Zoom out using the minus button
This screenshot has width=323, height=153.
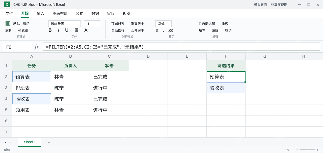298,150
